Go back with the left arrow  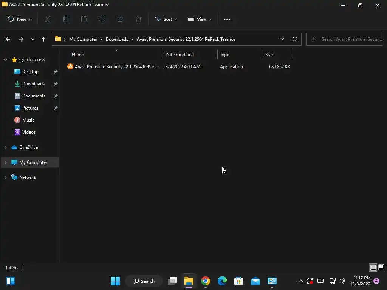click(x=8, y=39)
